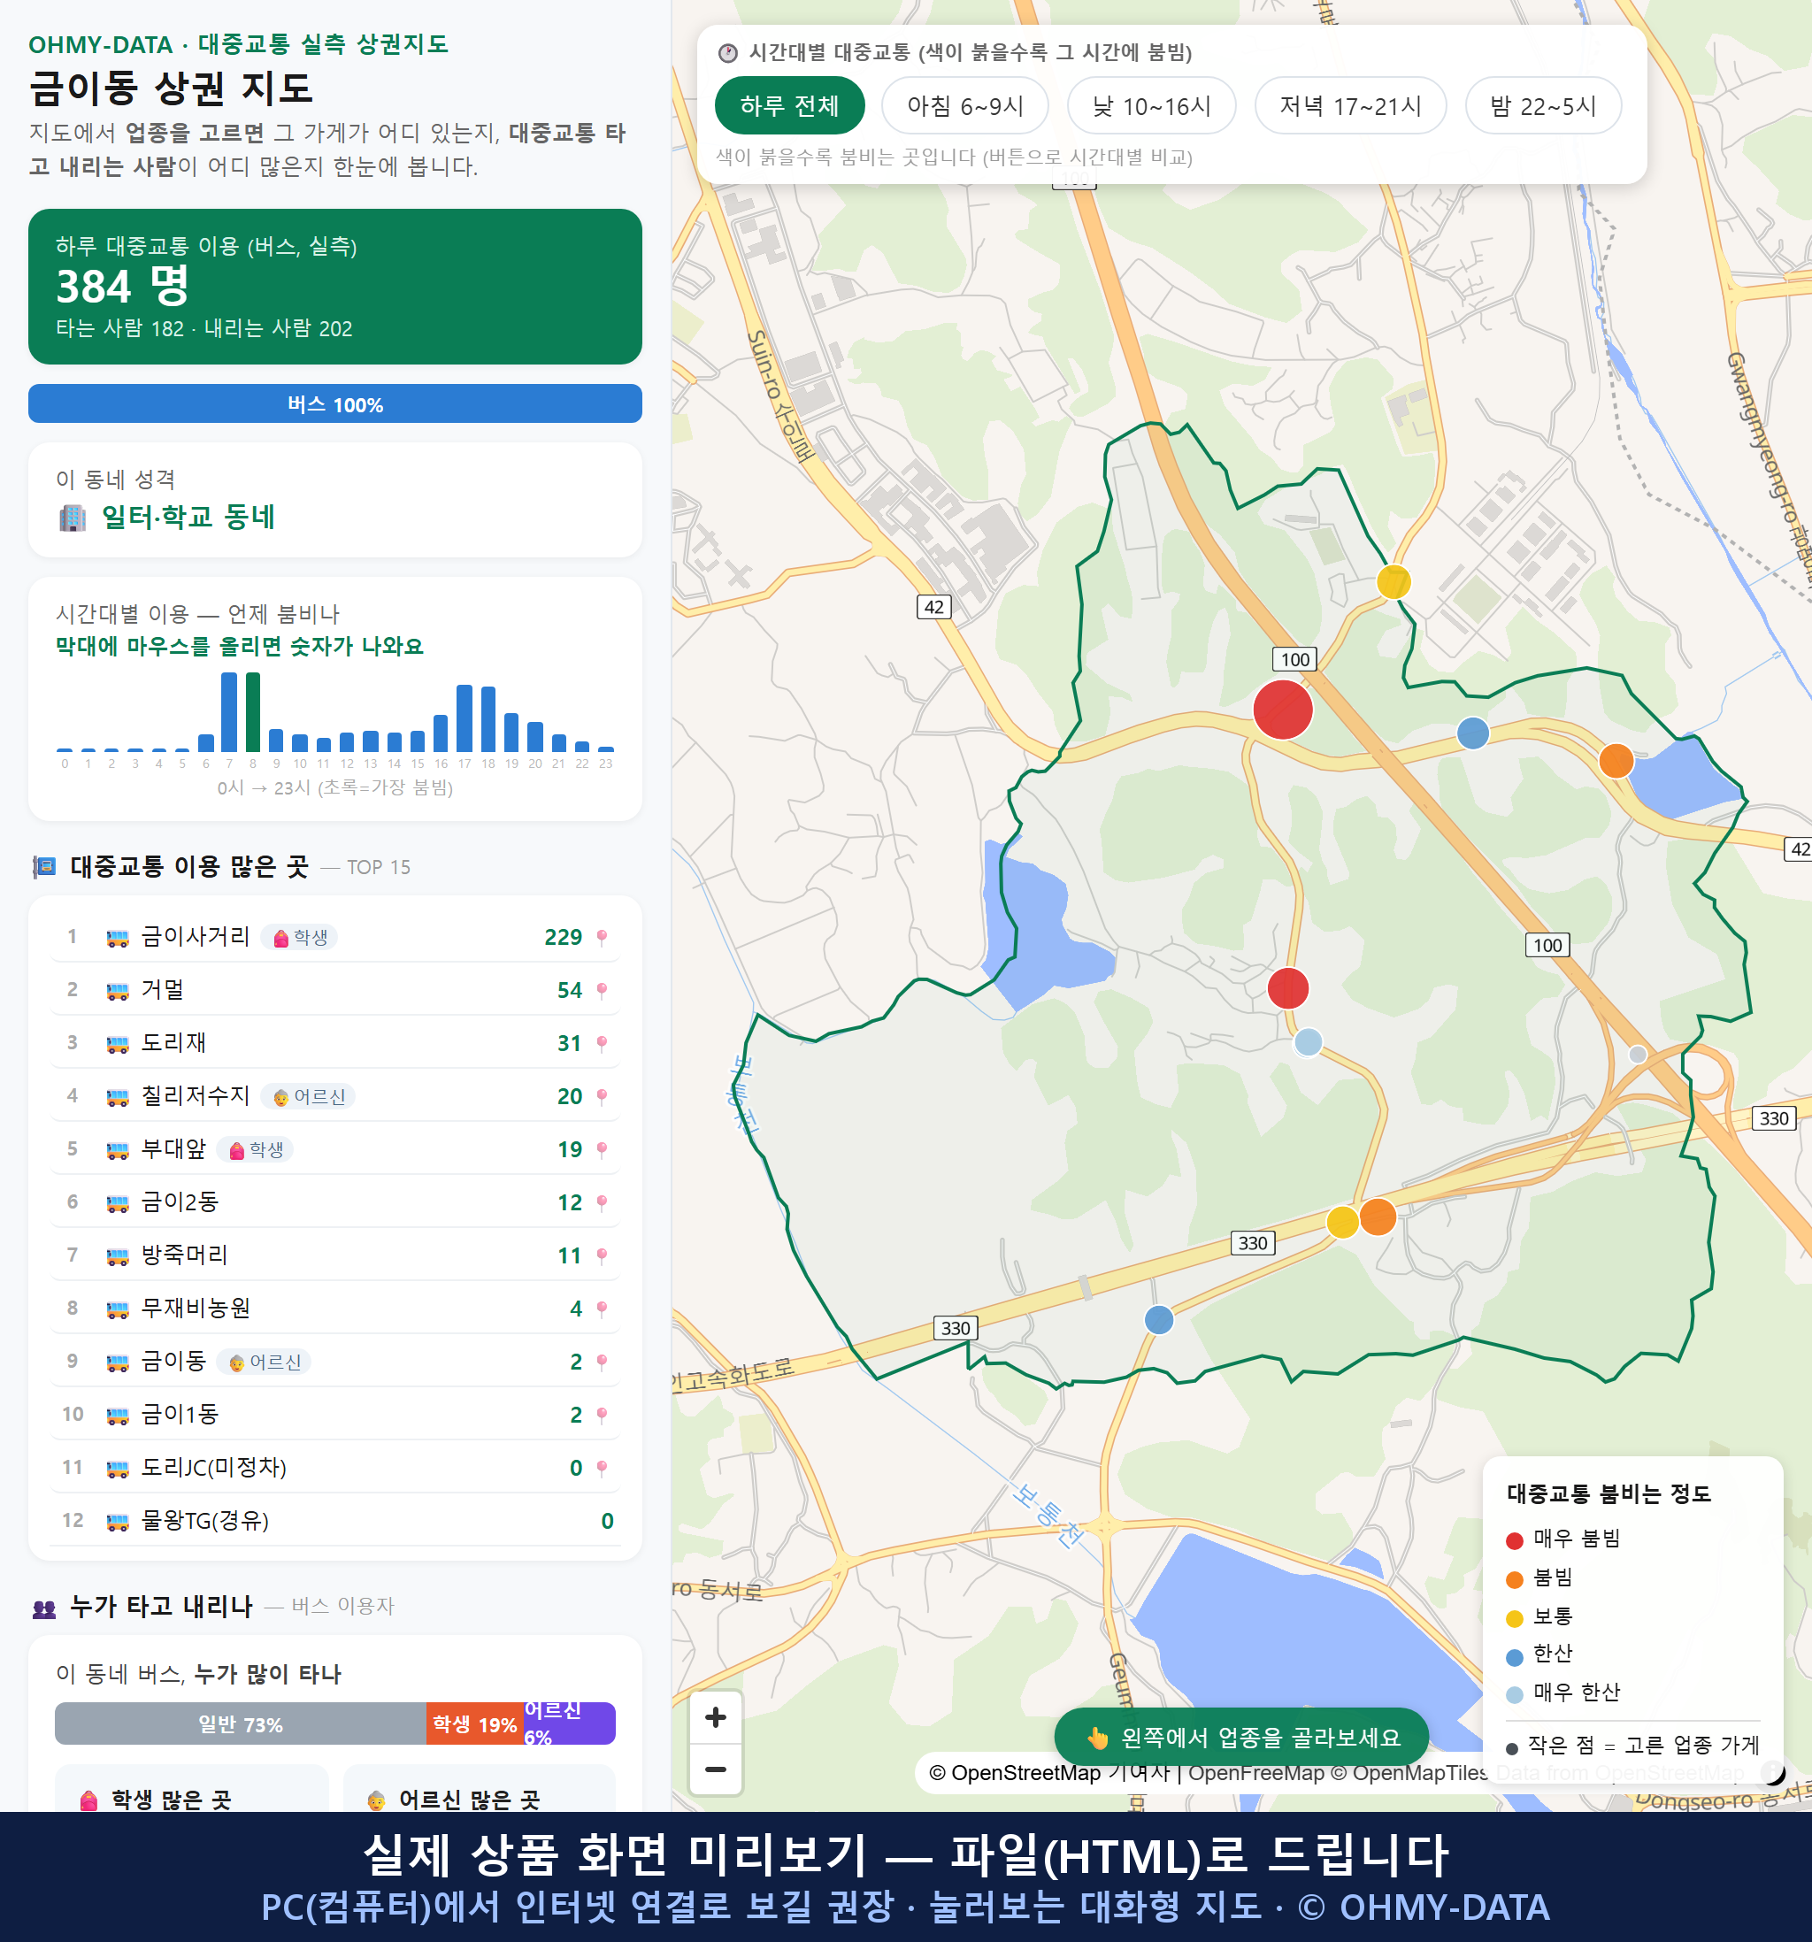Click pin icon for 도리JC(미정차) row
The image size is (1812, 1942).
coord(602,1468)
